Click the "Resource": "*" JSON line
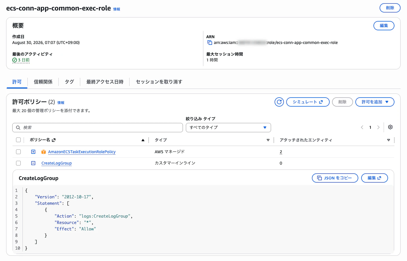Image resolution: width=407 pixels, height=261 pixels. 74,223
